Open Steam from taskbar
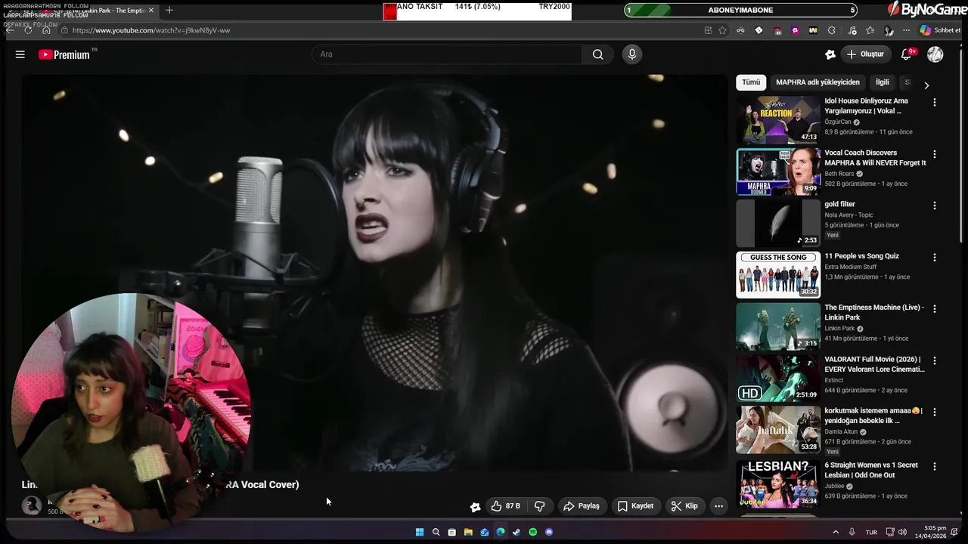 [517, 532]
